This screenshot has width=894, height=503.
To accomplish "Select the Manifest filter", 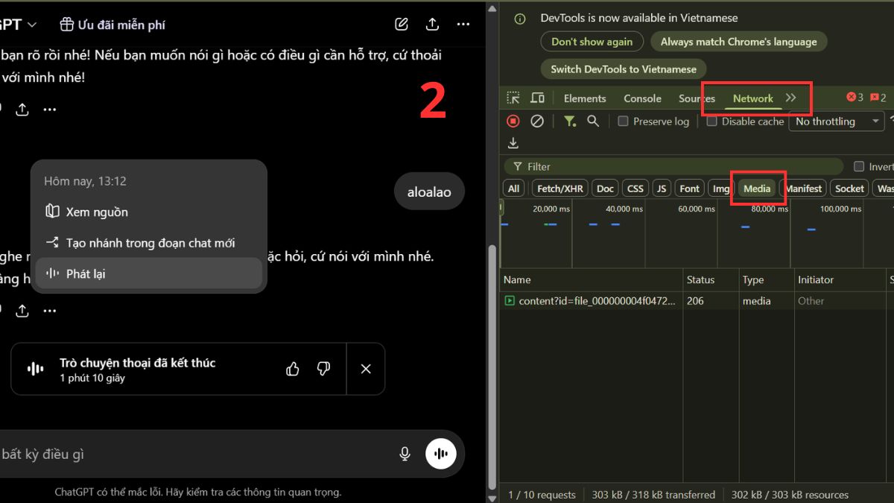I will point(803,189).
